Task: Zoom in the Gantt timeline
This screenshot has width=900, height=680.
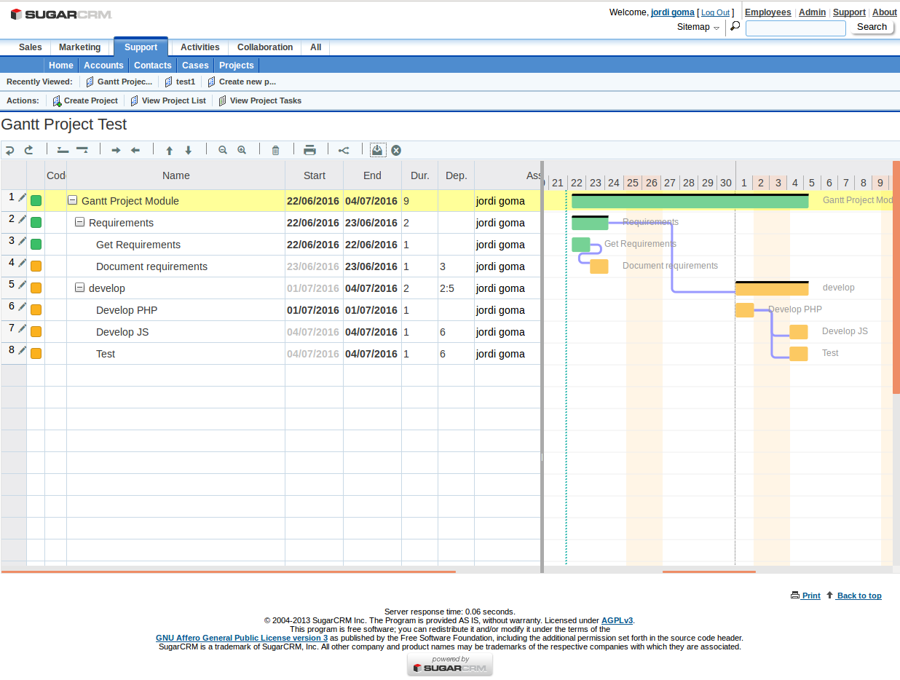Action: point(242,150)
